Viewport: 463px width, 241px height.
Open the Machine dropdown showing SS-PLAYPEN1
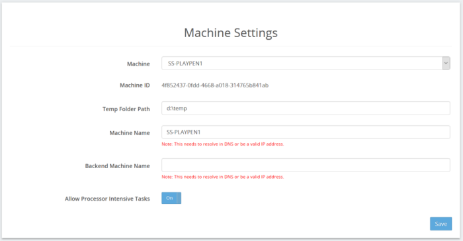[306, 64]
